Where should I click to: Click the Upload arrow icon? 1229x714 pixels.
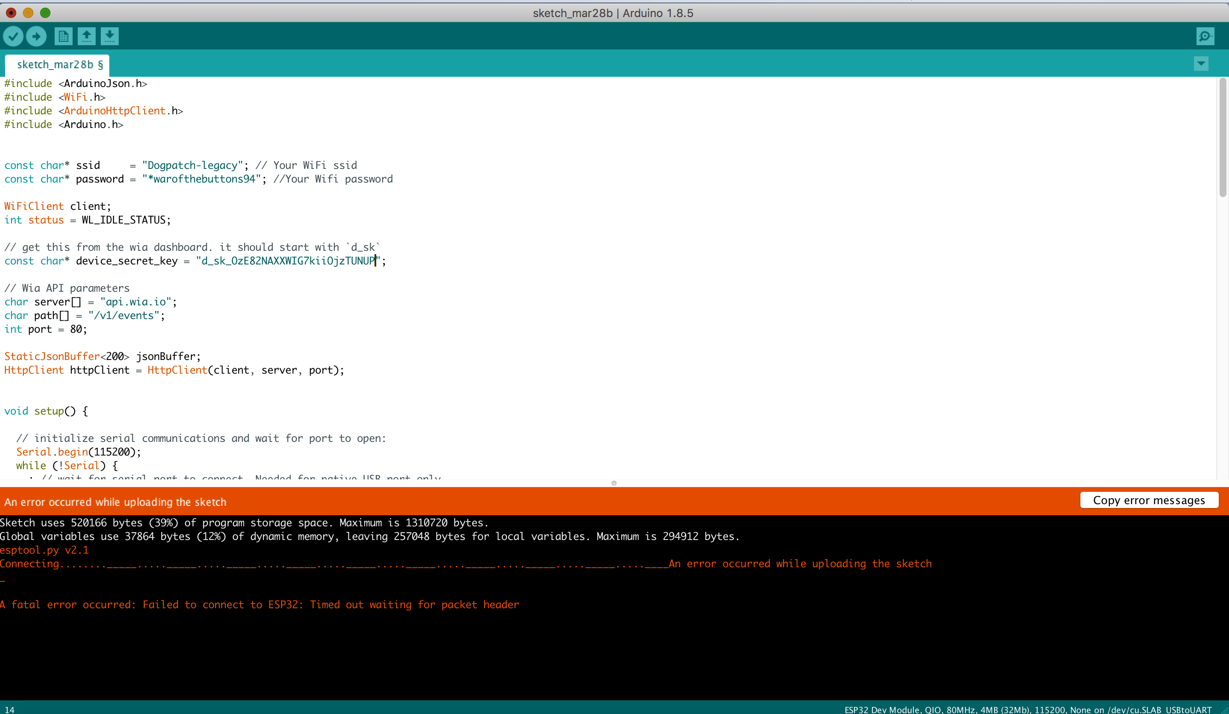pos(36,36)
